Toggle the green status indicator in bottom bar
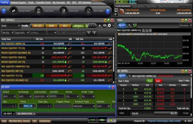Screen dimensions: 193x124 (x=111, y=120)
